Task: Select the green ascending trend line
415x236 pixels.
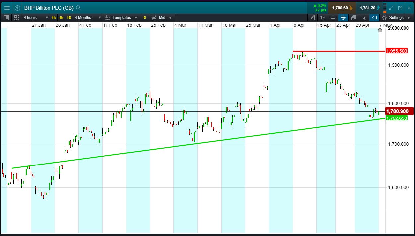Action: tap(199, 143)
